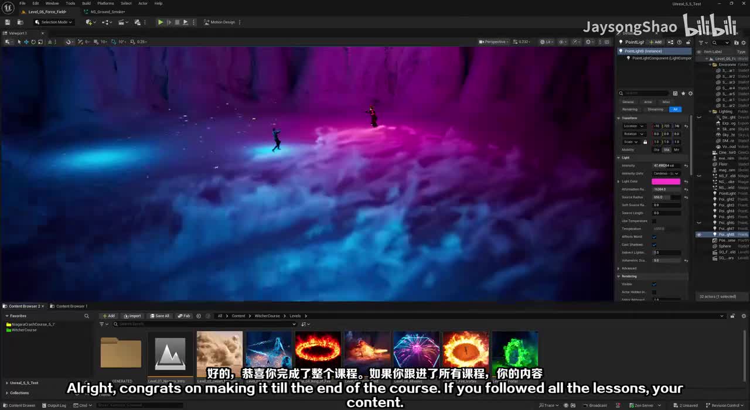Click the Details Add component button

tap(655, 42)
